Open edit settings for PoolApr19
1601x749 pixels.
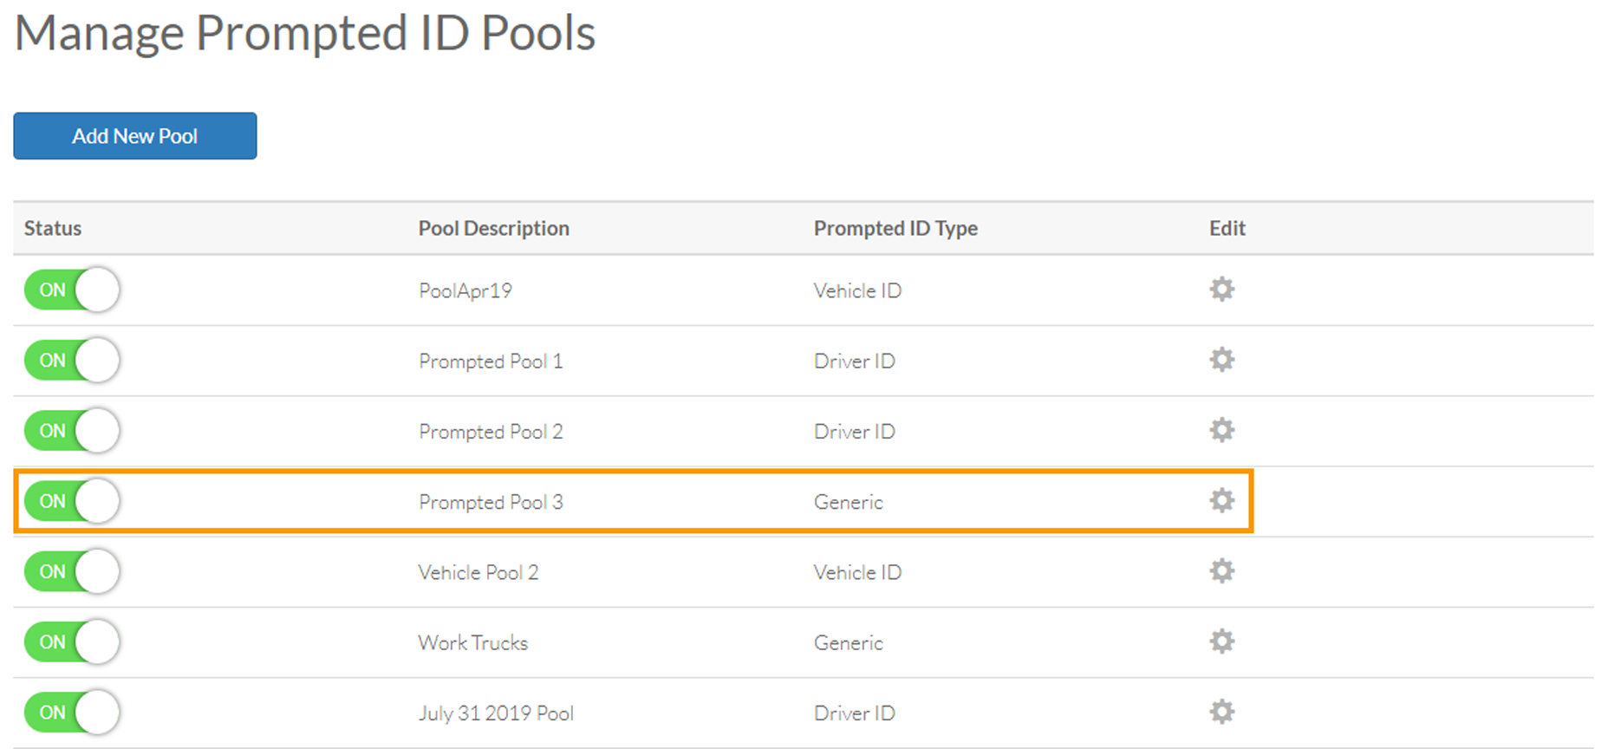[1220, 290]
